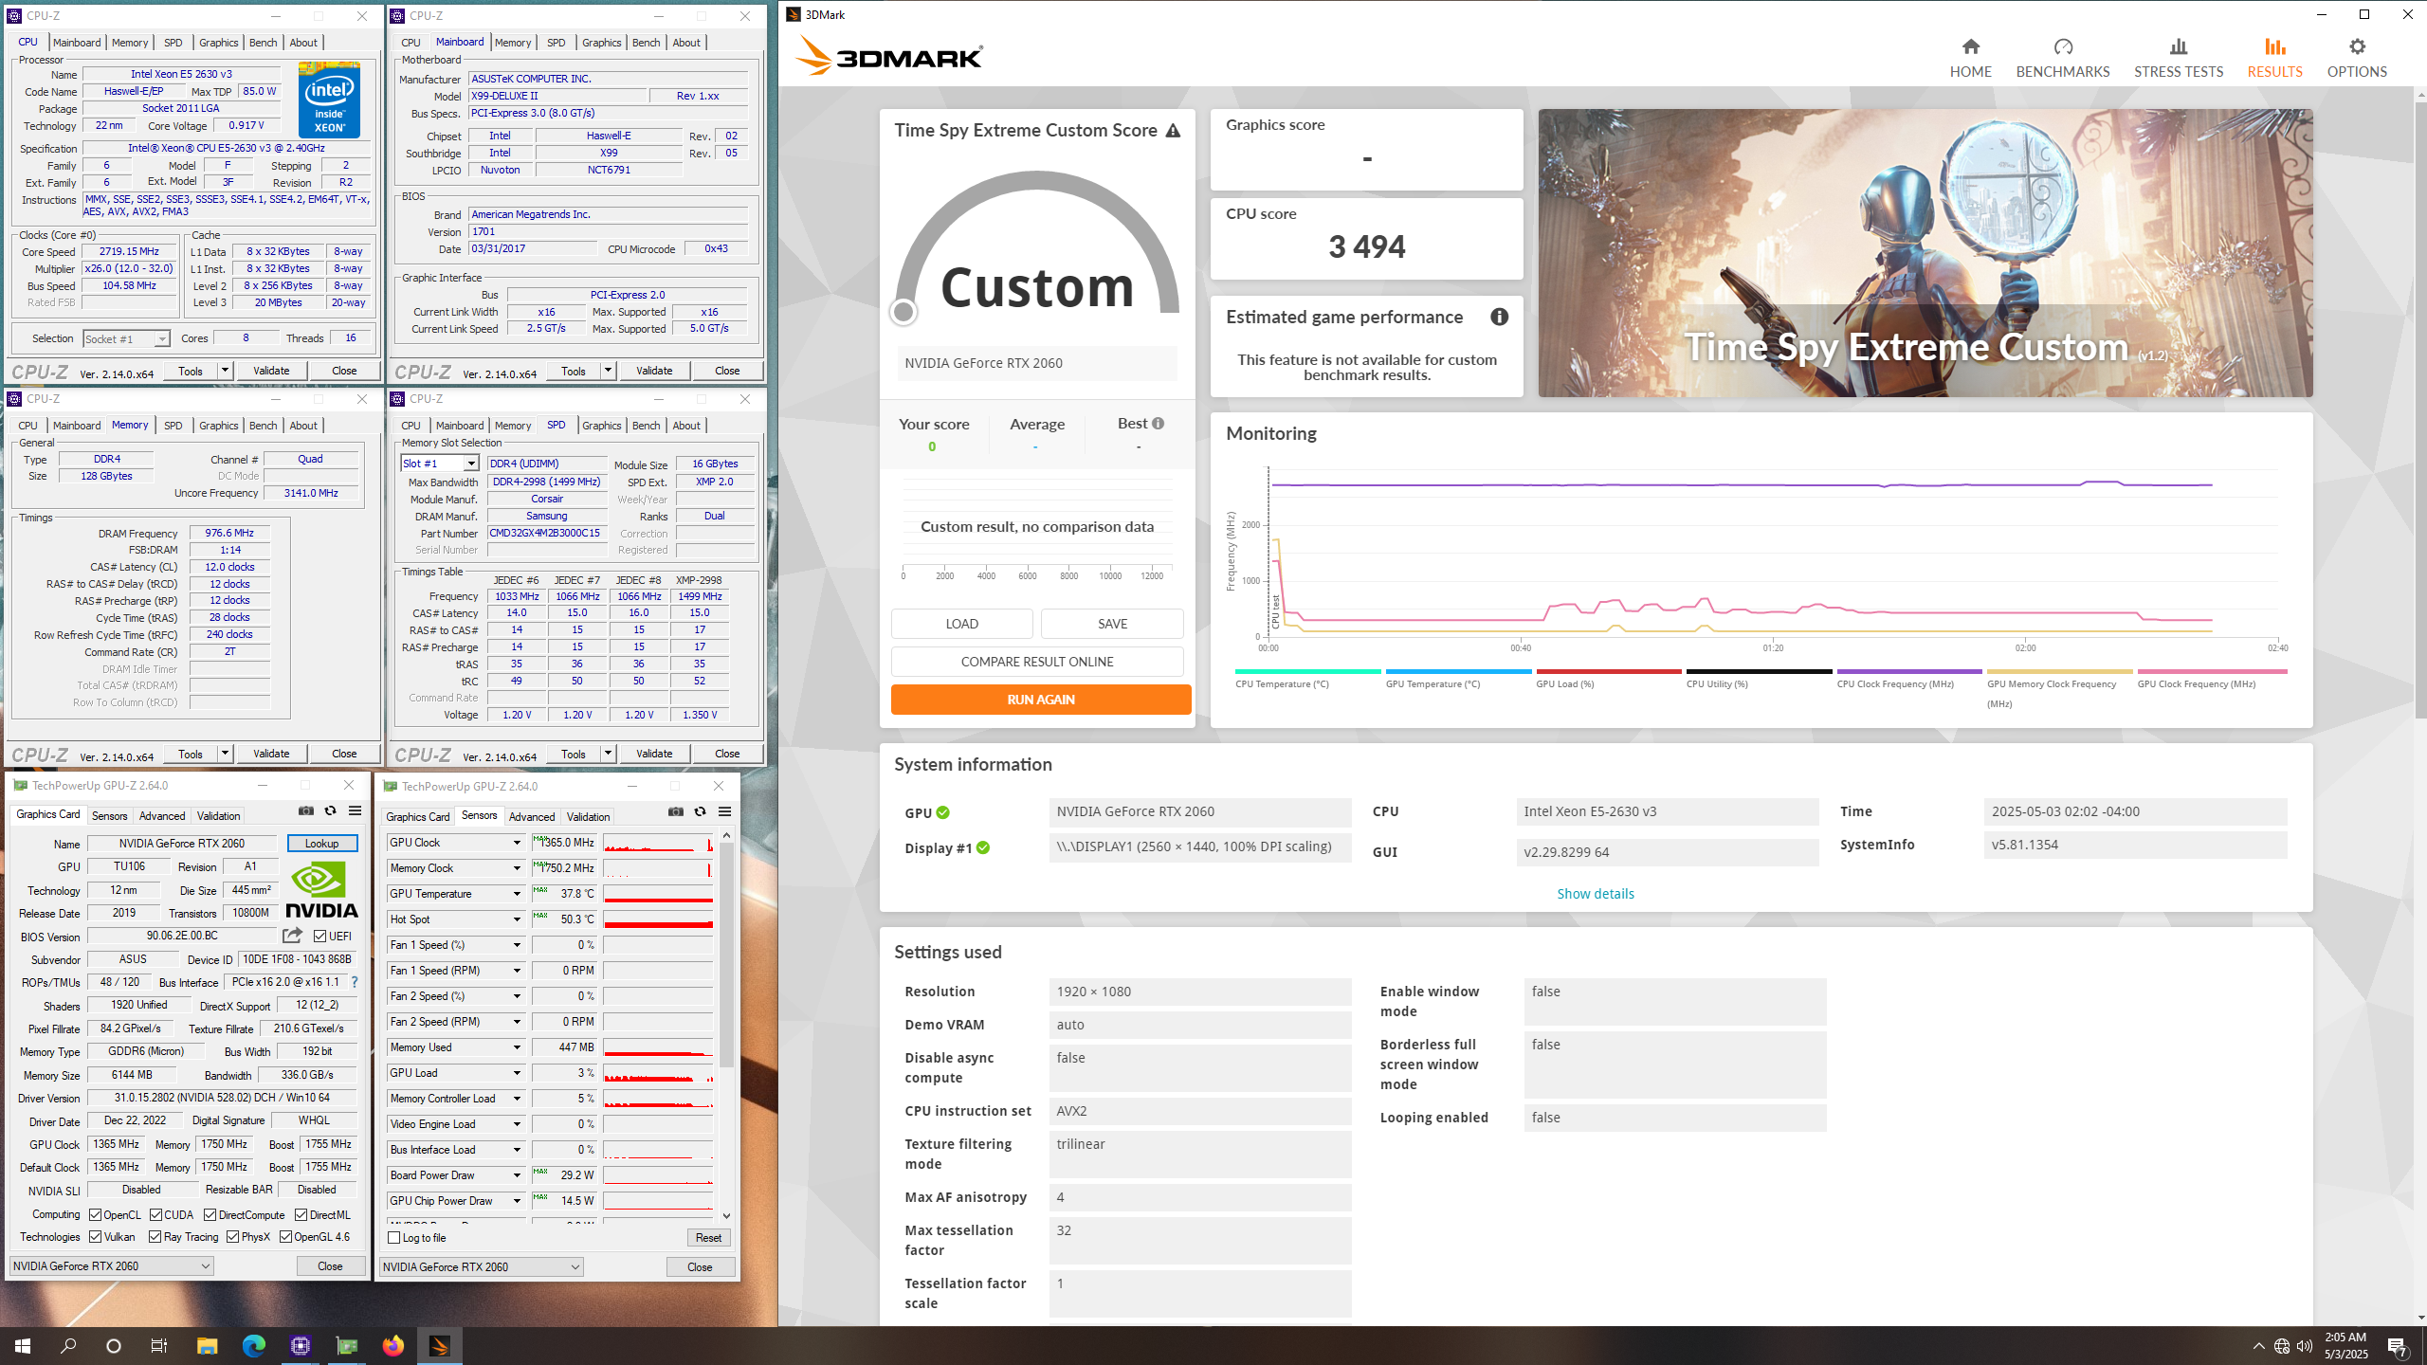
Task: Click the red GPU Load legend bar
Action: [1609, 672]
